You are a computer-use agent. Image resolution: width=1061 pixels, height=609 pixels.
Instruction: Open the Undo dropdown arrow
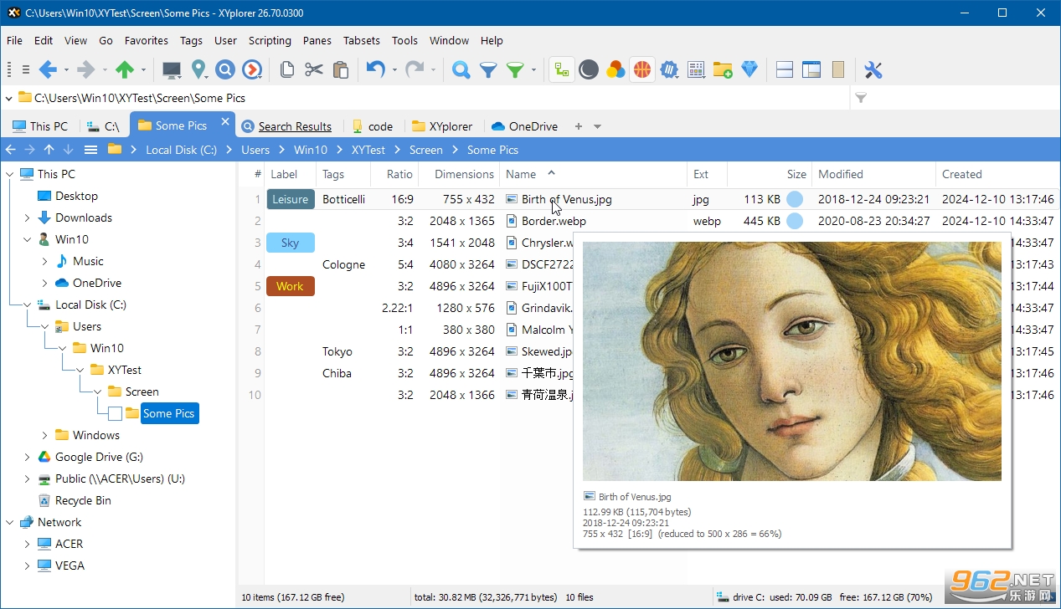pyautogui.click(x=394, y=70)
